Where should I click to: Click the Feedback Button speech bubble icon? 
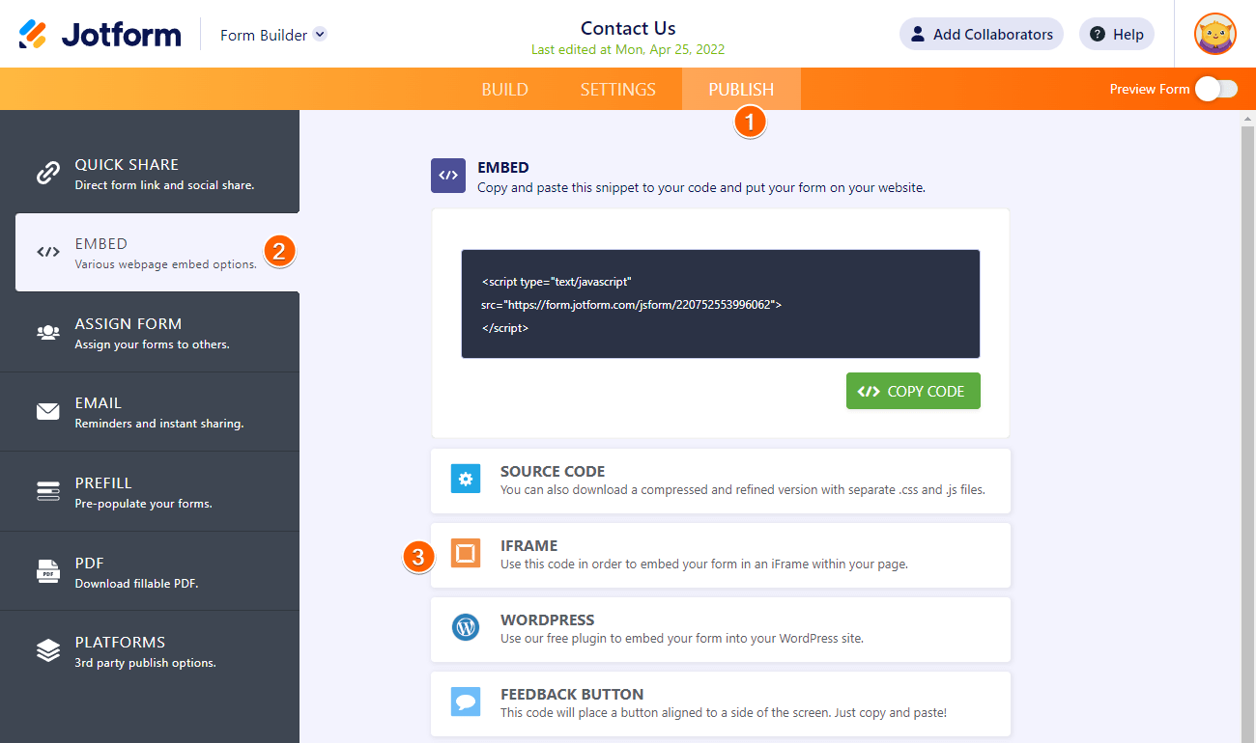pos(466,702)
